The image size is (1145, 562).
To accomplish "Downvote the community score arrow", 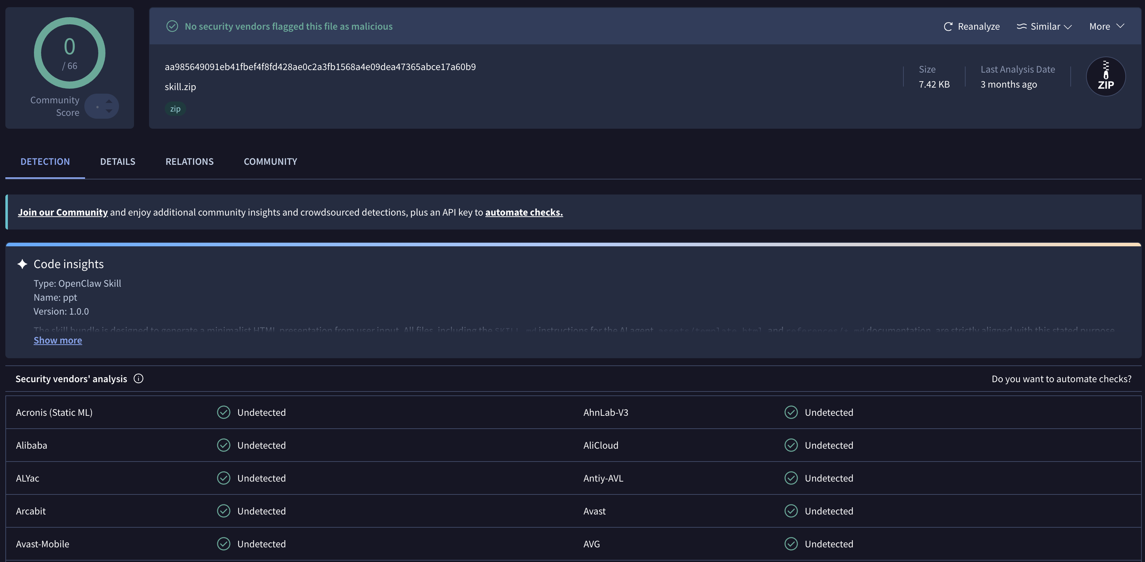I will (109, 111).
